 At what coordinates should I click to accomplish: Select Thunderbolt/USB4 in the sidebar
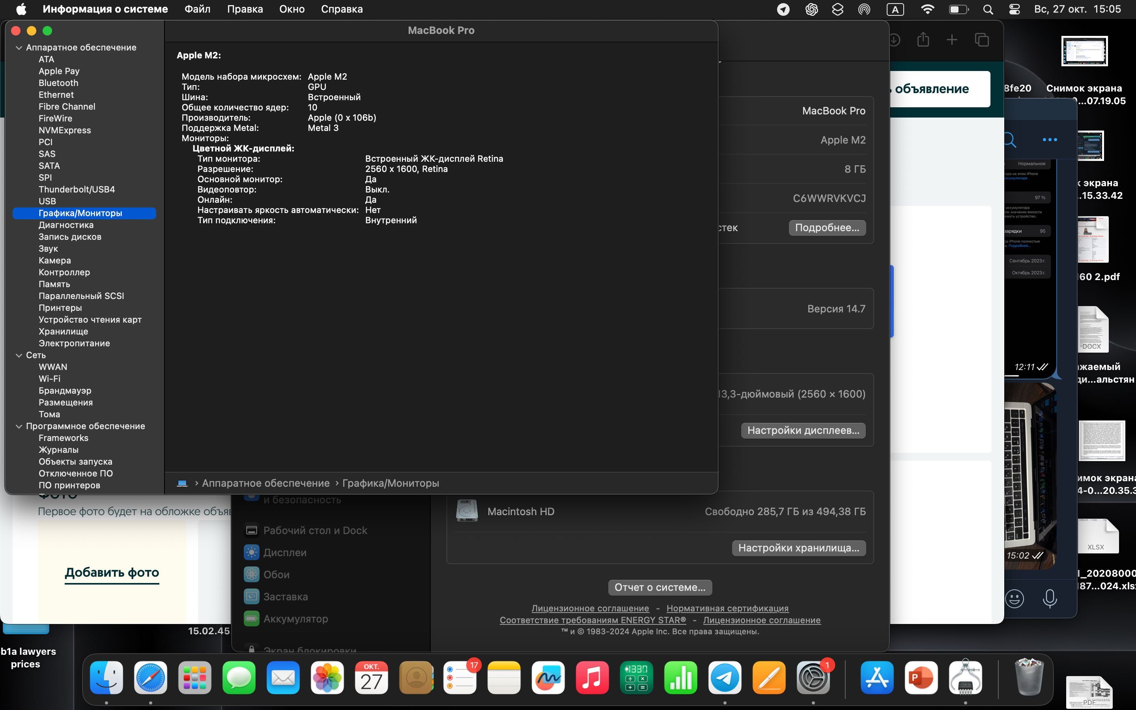tap(77, 189)
